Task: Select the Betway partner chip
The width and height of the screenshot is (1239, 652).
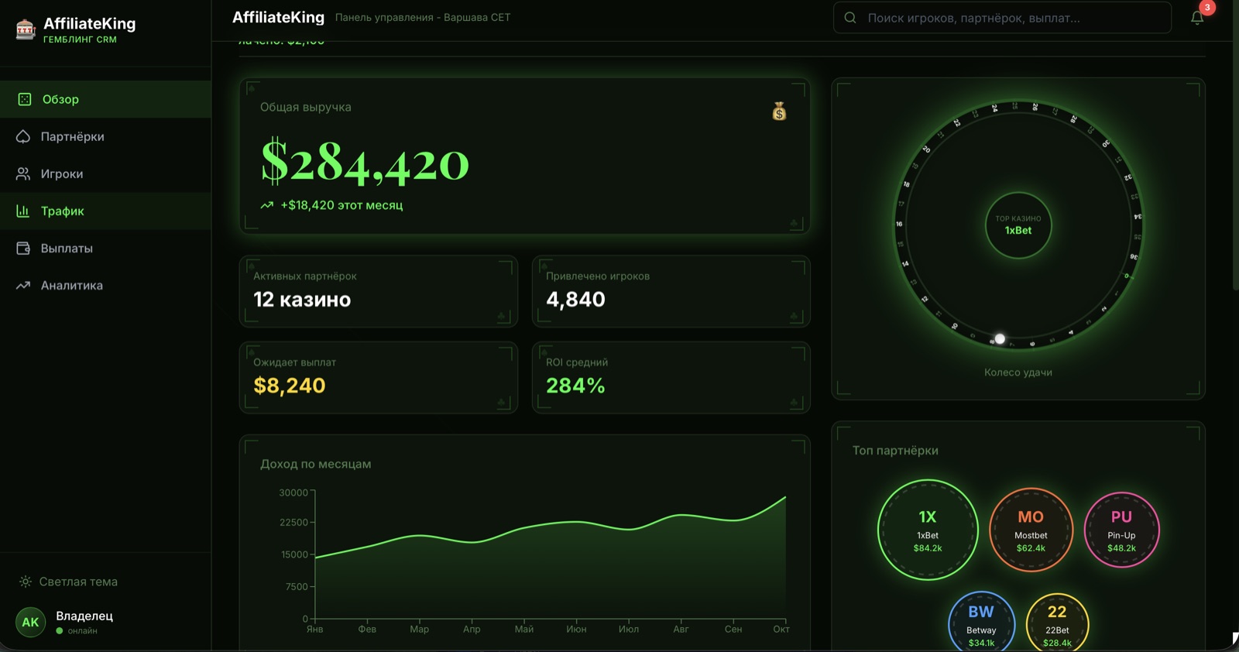Action: [981, 622]
